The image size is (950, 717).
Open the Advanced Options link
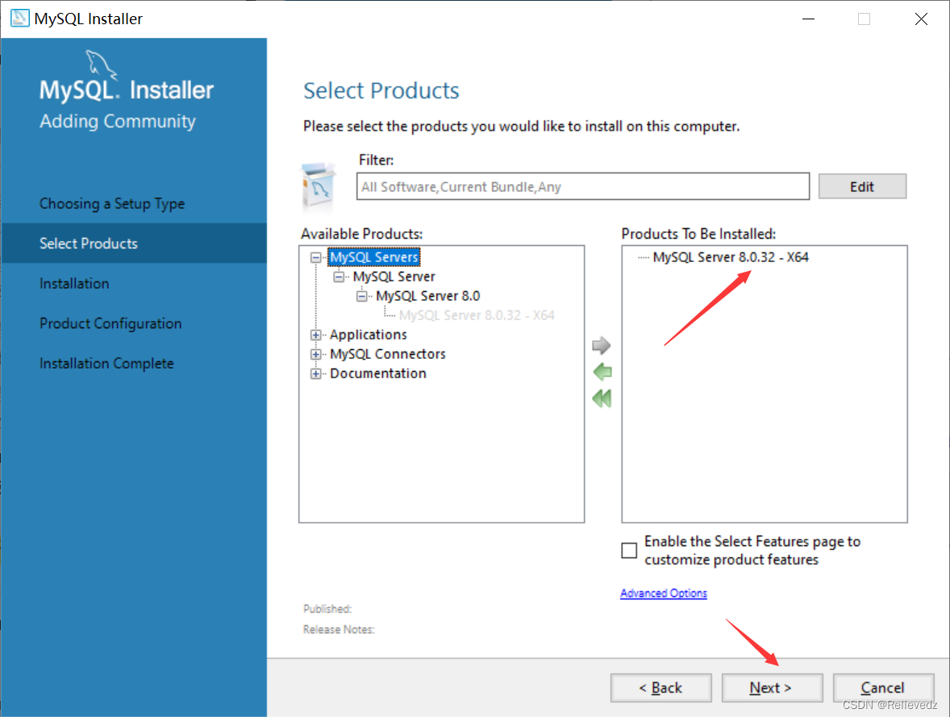[x=663, y=593]
